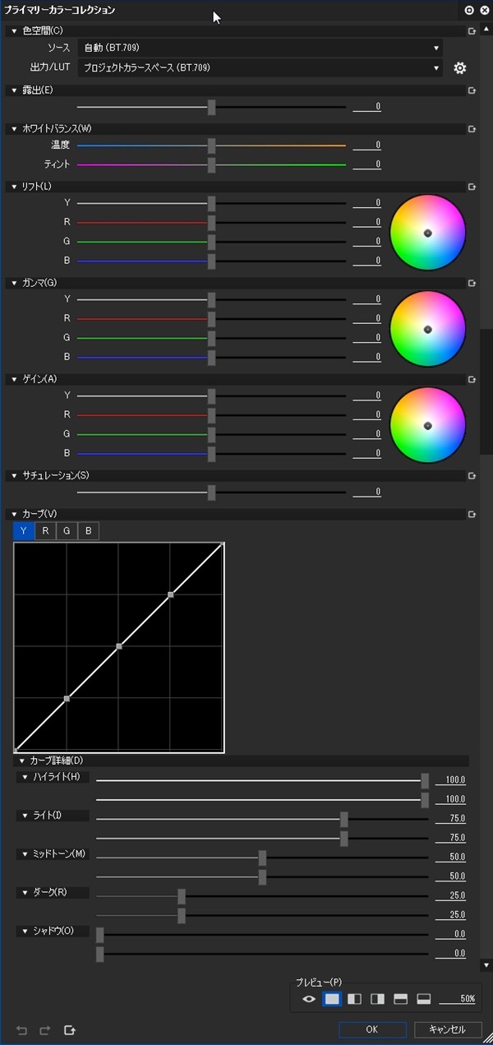Reset the ホワイトバランス section with its icon
493x1045 pixels.
472,129
